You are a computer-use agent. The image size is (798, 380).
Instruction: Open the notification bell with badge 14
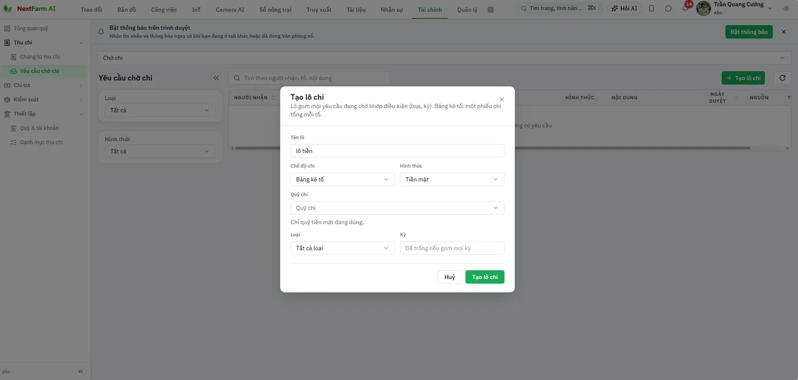point(685,8)
